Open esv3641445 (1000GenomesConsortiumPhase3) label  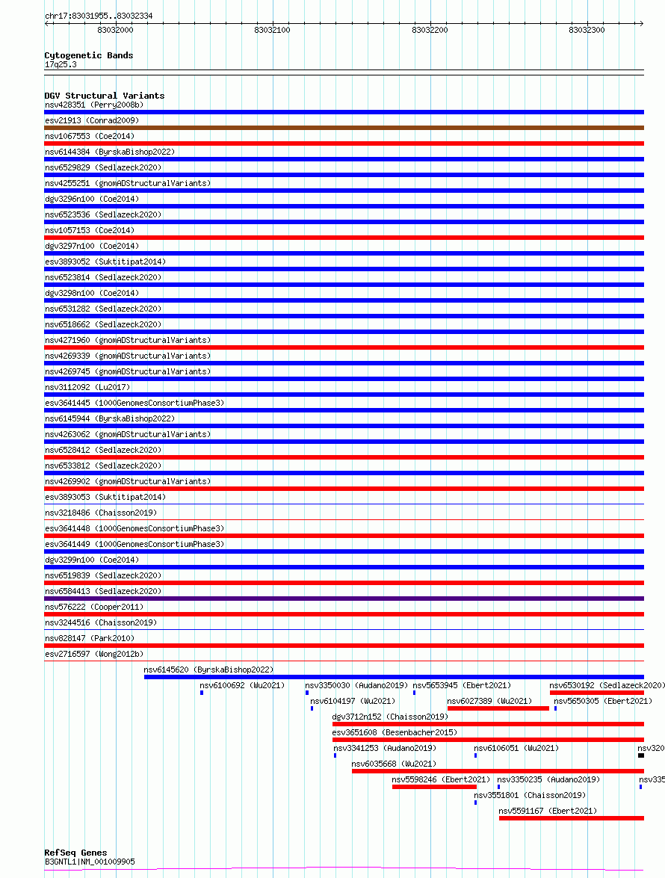point(134,403)
